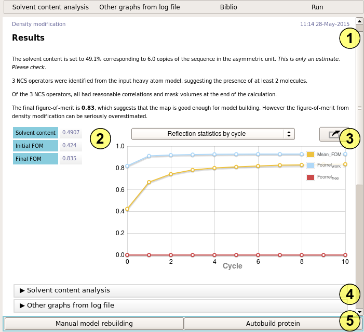Click the Mean_FOM data point at cycle 0
The width and height of the screenshot is (364, 332).
coord(127,209)
